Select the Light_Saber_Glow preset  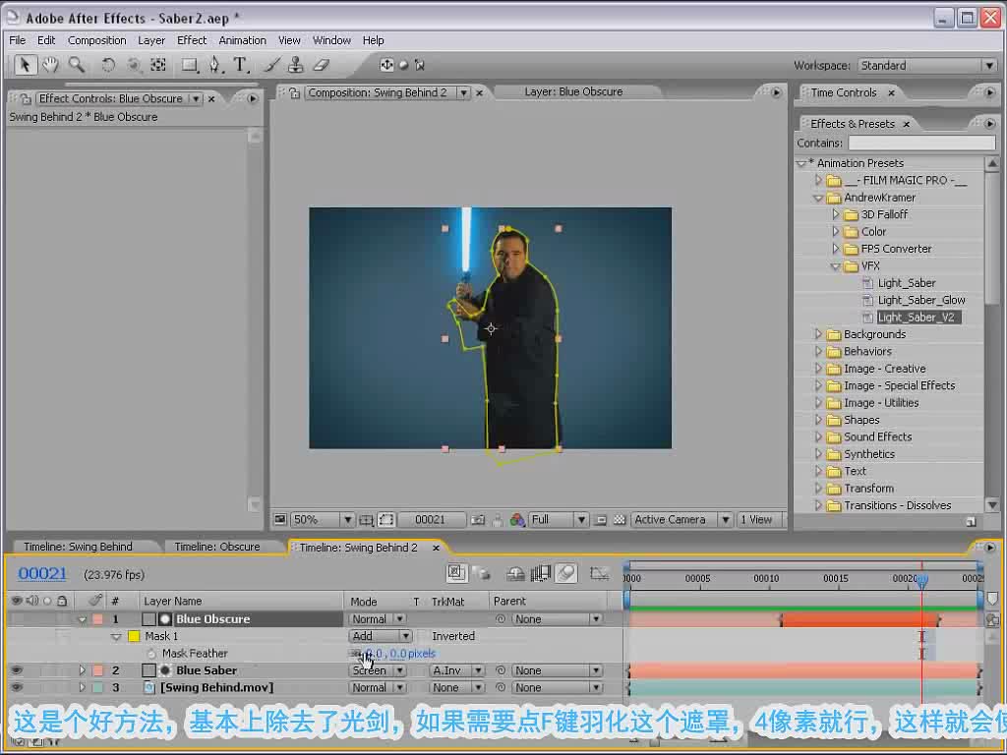click(920, 300)
